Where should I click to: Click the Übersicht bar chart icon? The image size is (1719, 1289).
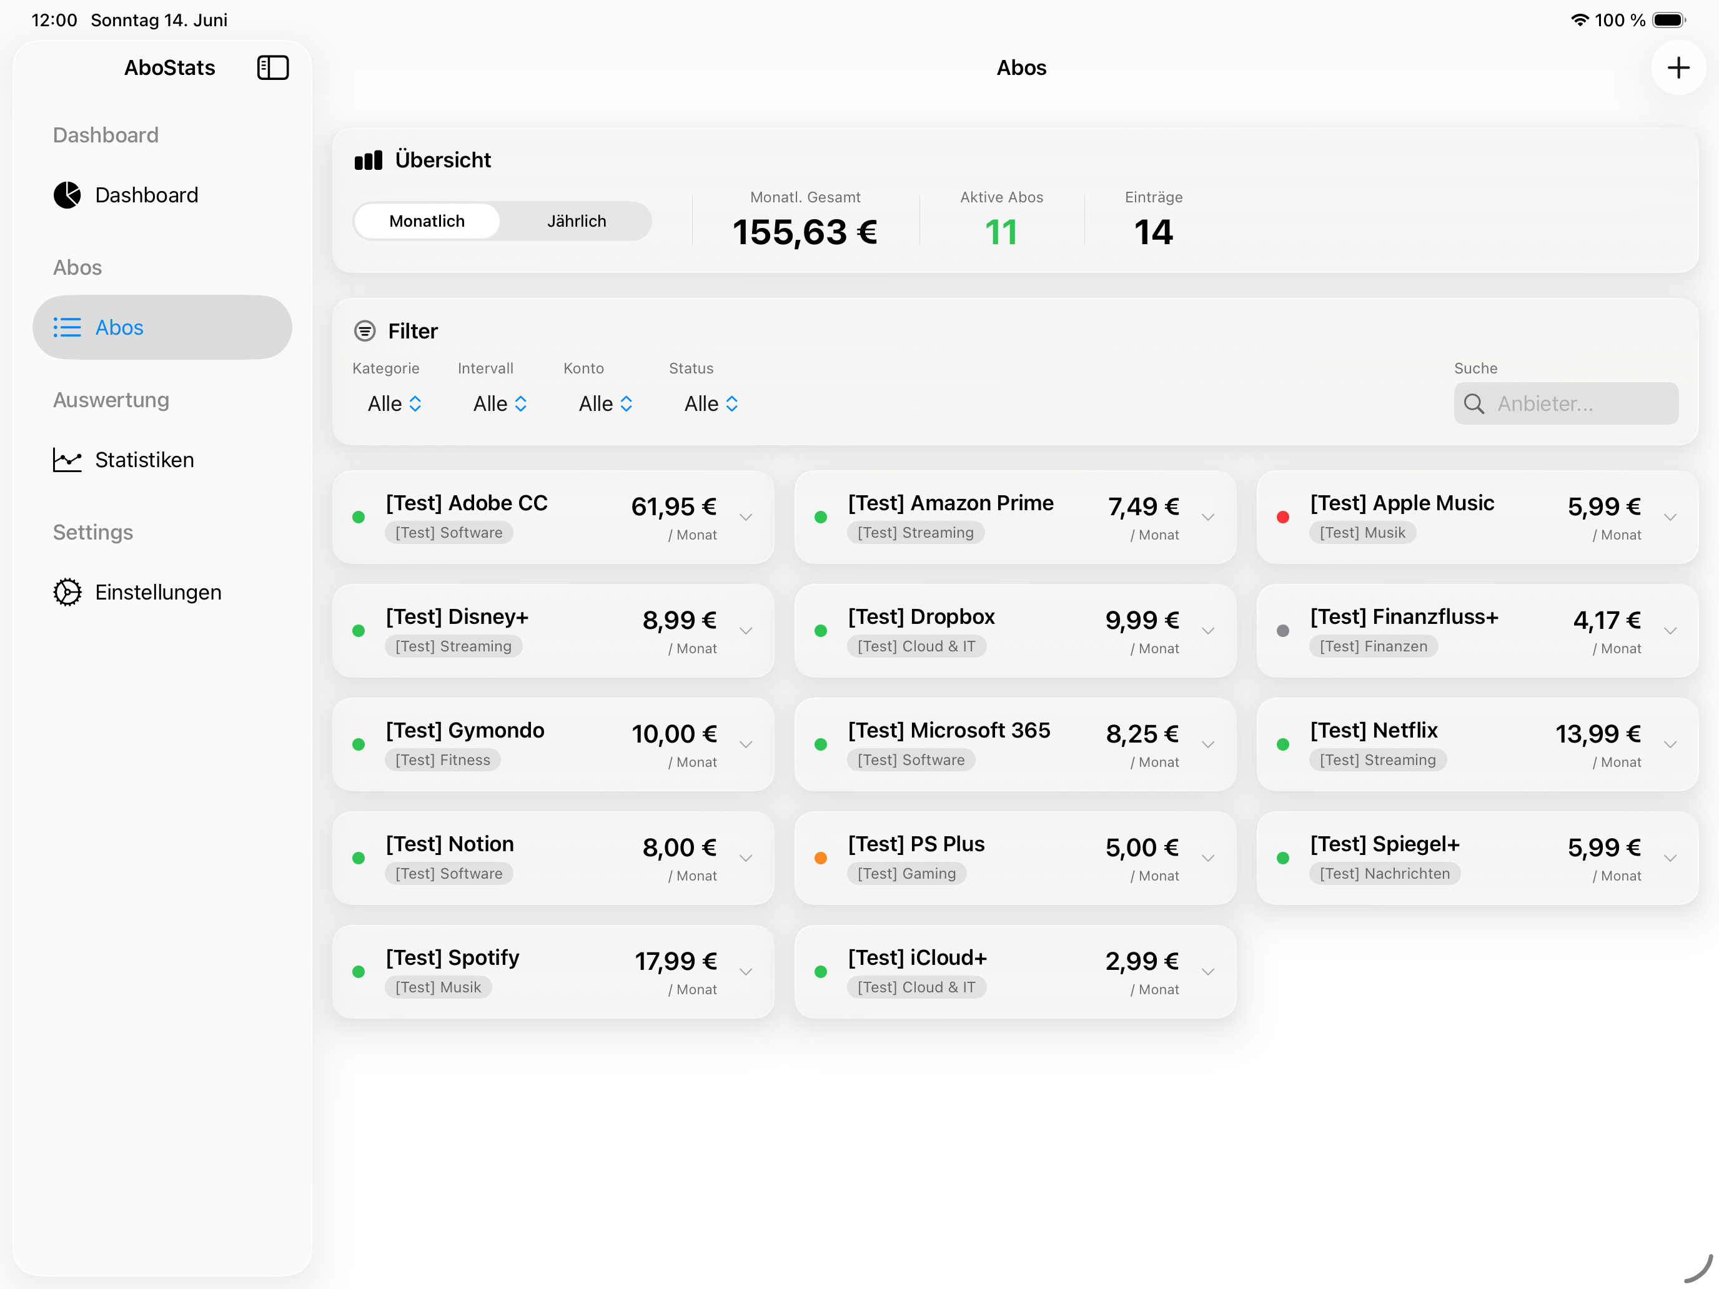pyautogui.click(x=369, y=160)
